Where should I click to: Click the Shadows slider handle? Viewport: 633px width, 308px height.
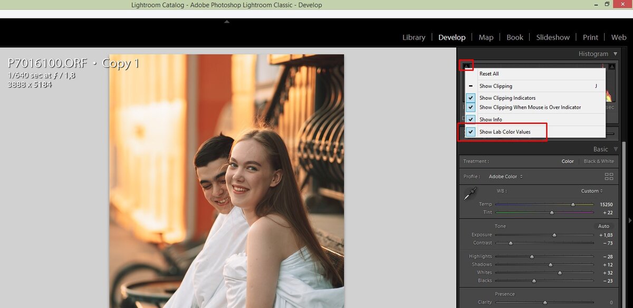tap(550, 265)
